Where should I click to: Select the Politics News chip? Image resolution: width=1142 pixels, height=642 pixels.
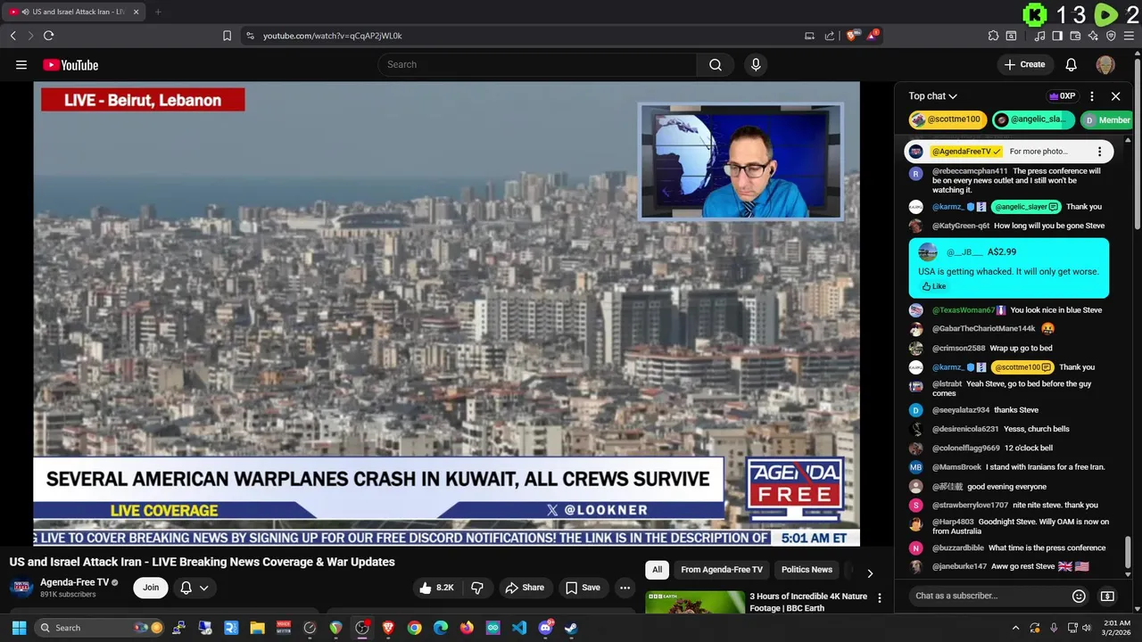807,570
